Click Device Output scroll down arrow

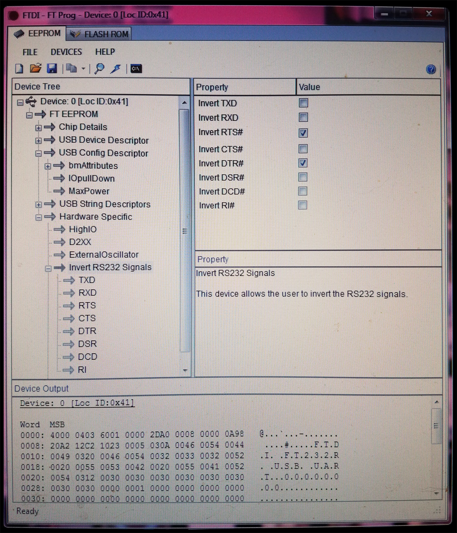pos(436,493)
